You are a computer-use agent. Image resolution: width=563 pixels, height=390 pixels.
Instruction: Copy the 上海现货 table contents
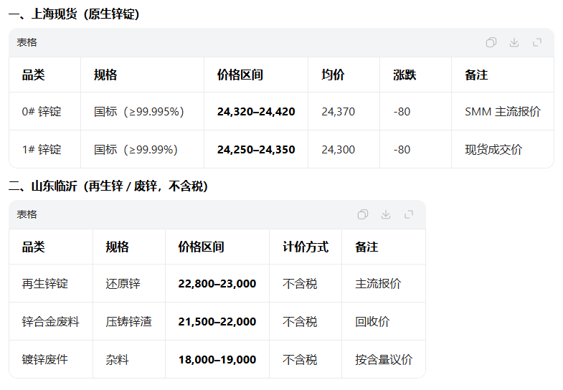click(491, 42)
